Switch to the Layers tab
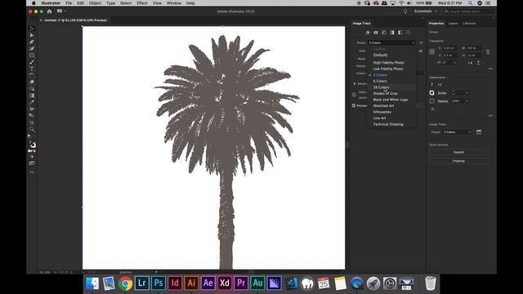The image size is (523, 294). [x=453, y=24]
